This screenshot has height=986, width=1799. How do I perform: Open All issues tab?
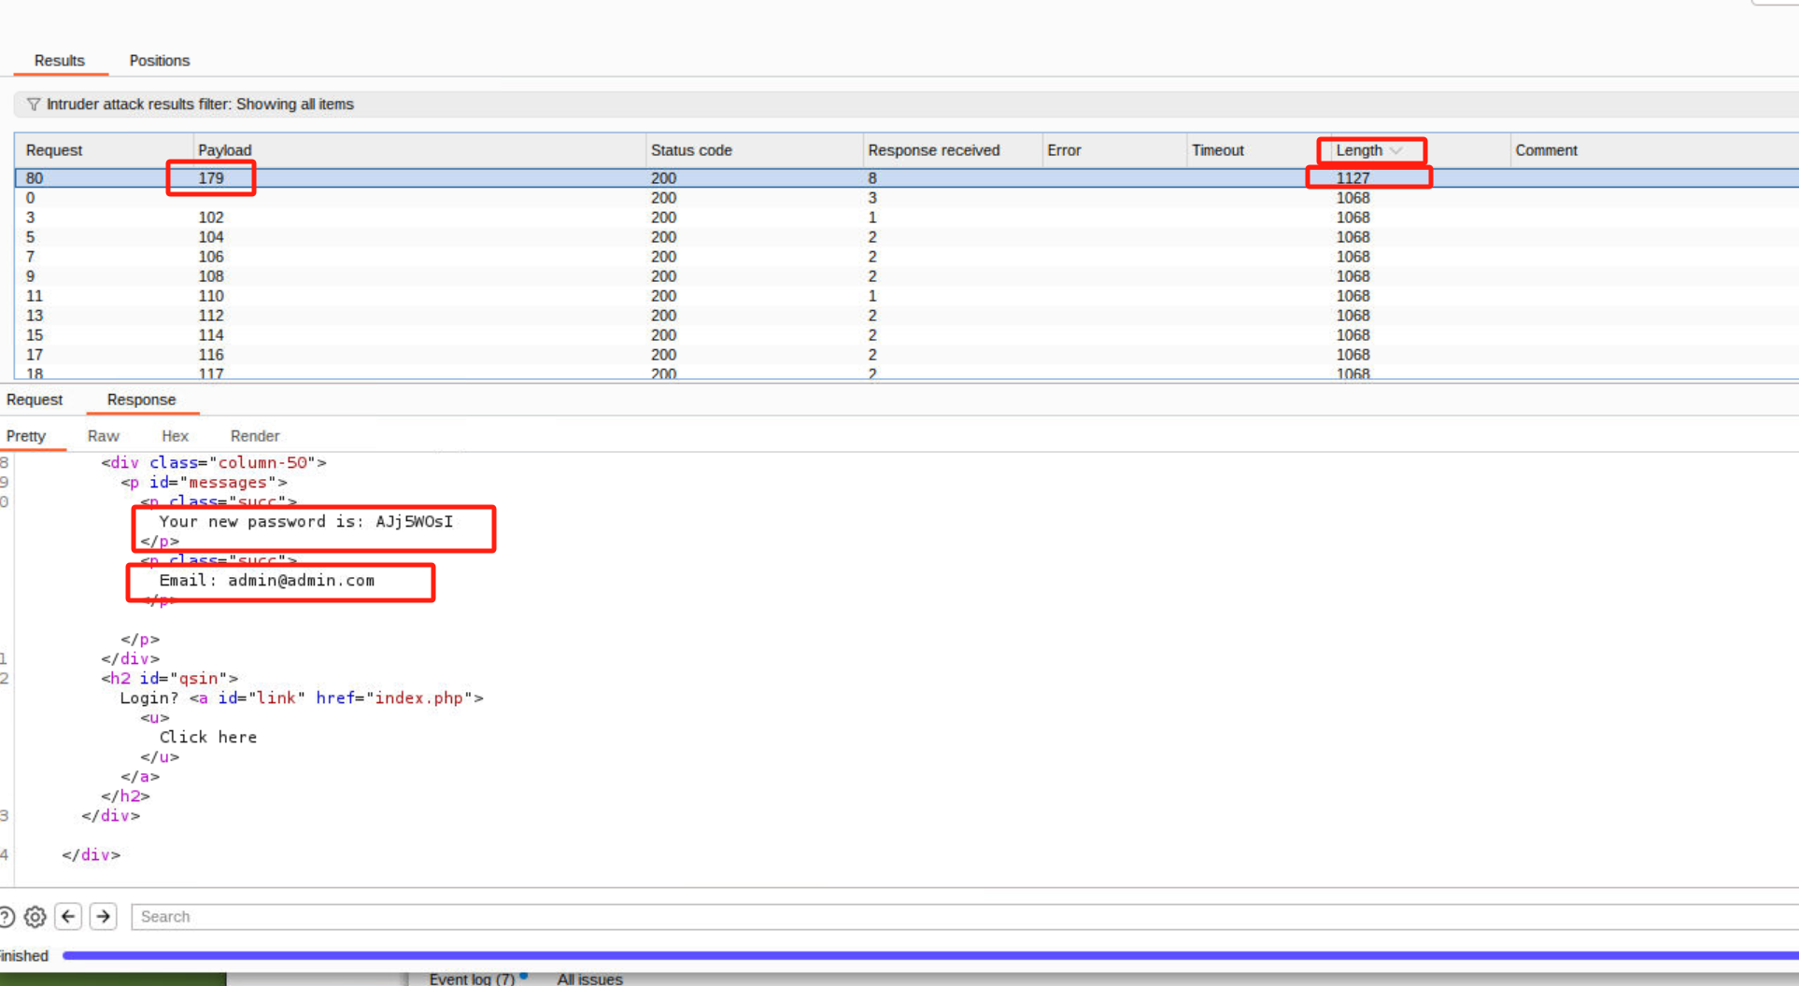click(589, 979)
